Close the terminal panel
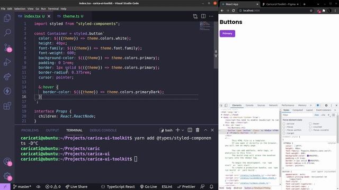The image size is (339, 190). tap(212, 130)
